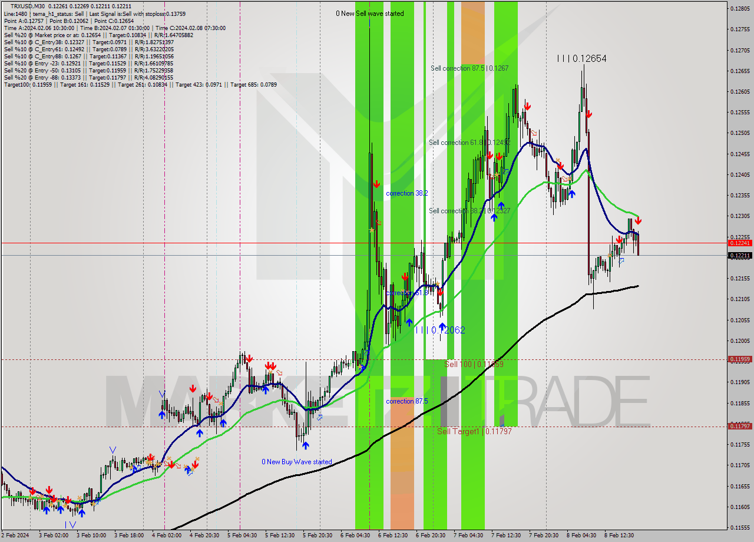This screenshot has width=754, height=542.
Task: Click the current price tag 0.12211
Action: click(x=740, y=256)
